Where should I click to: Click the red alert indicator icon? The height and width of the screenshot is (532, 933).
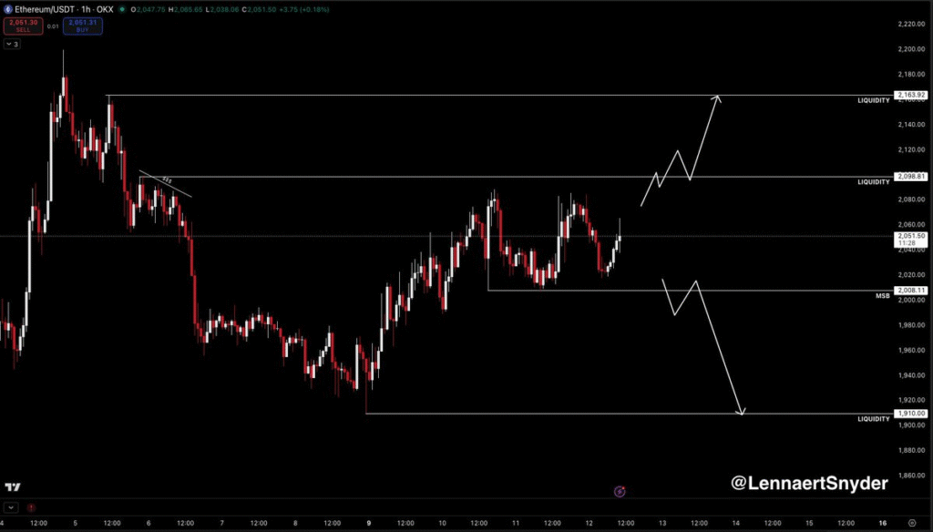point(32,507)
